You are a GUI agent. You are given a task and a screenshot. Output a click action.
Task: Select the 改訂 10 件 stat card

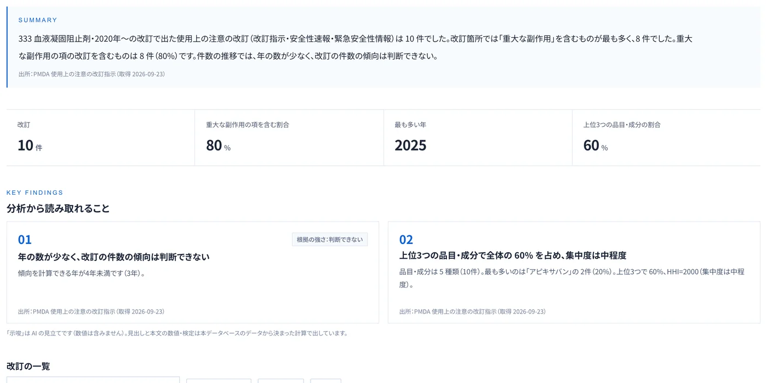[x=101, y=138]
